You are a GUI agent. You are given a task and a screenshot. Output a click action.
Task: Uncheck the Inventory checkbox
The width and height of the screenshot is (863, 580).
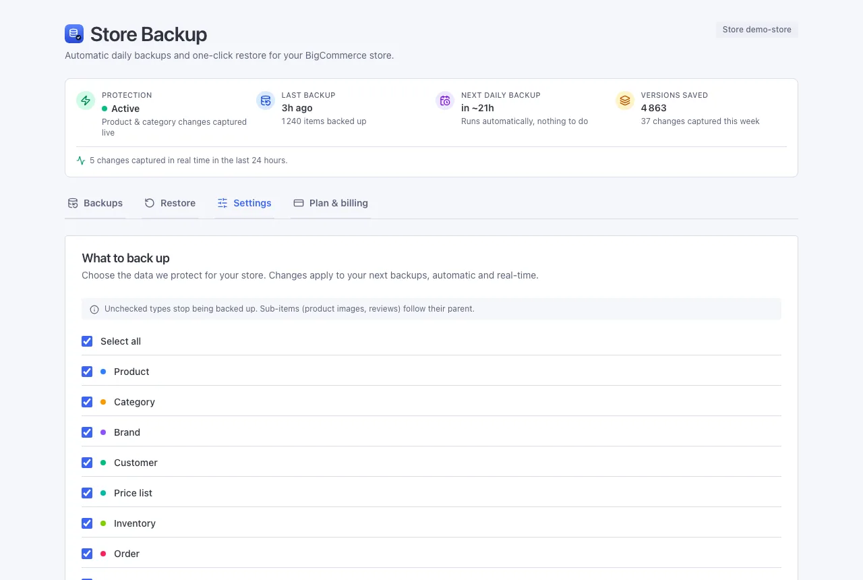point(87,523)
